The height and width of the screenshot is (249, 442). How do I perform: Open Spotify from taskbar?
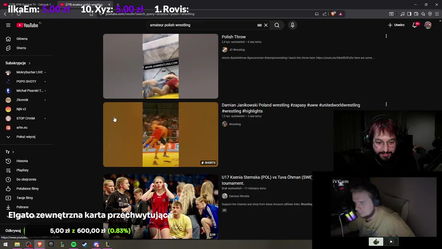coord(74,245)
